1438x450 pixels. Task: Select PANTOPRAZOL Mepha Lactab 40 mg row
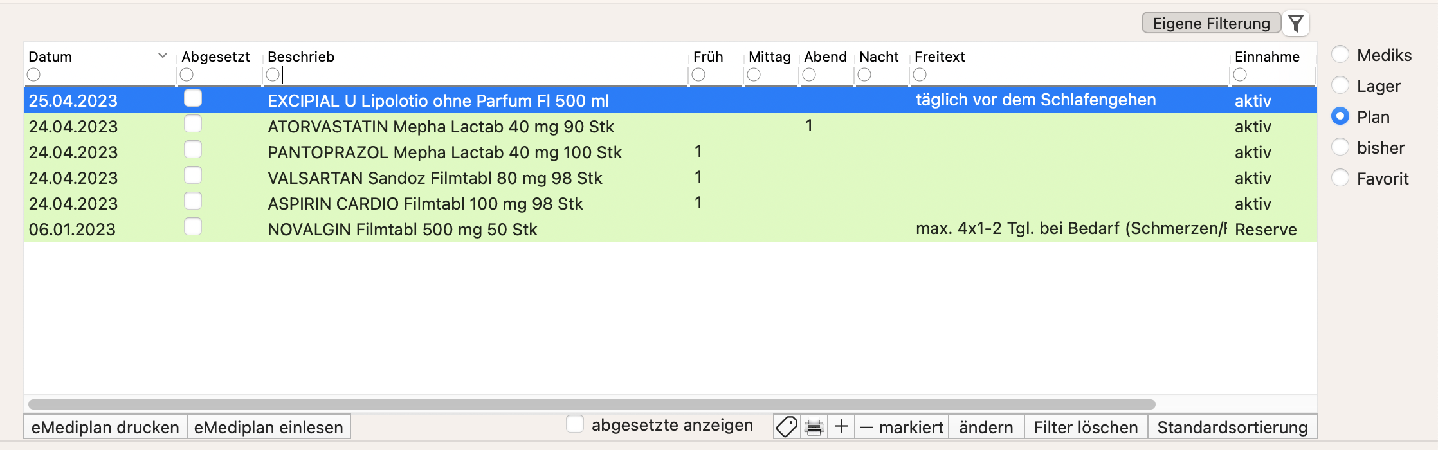pyautogui.click(x=671, y=152)
